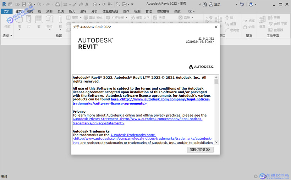Click the Vertical (垂直) opening tool
Viewport: 291px width, 180px height.
[230, 24]
